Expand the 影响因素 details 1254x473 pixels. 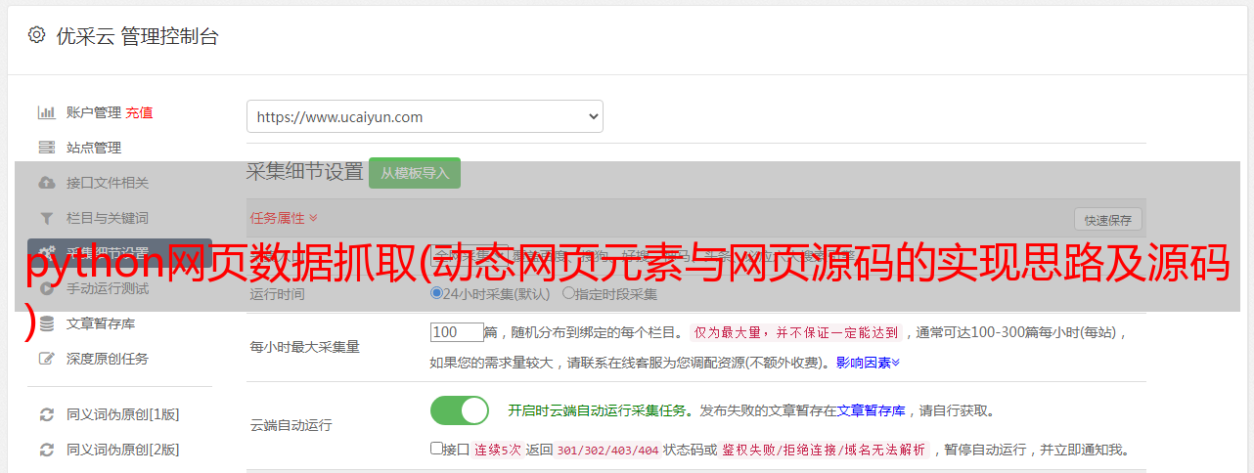[868, 363]
